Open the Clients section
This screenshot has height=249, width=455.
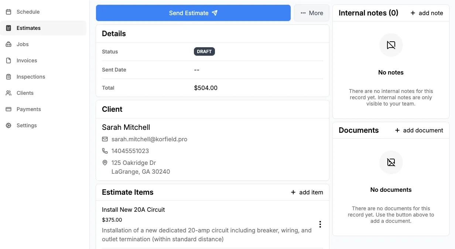click(8, 93)
